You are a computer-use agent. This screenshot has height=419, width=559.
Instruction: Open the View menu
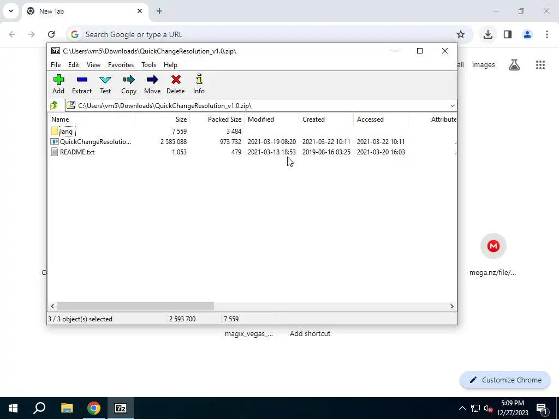pyautogui.click(x=93, y=65)
